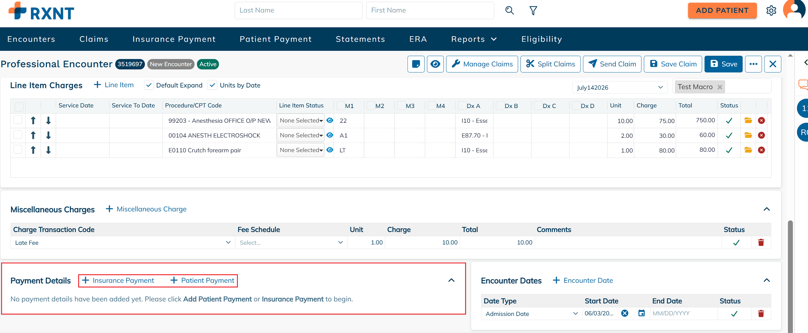Viewport: 808px width, 333px height.
Task: Open settings gear icon
Action: (771, 11)
